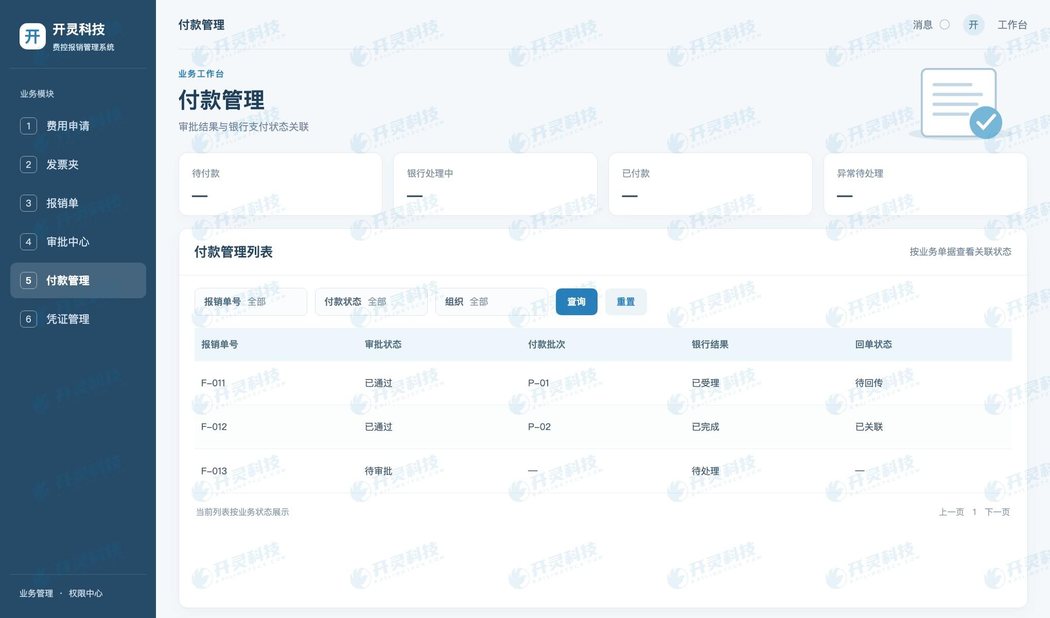Screen dimensions: 1050x618
Task: Click the 已受理 bank result
Action: (x=705, y=383)
